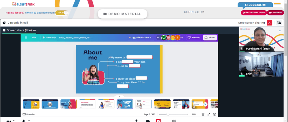
Task: Open the Canva help question icon
Action: (214, 114)
